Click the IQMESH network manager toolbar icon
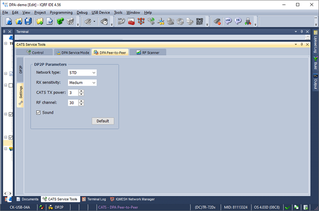 [141, 21]
